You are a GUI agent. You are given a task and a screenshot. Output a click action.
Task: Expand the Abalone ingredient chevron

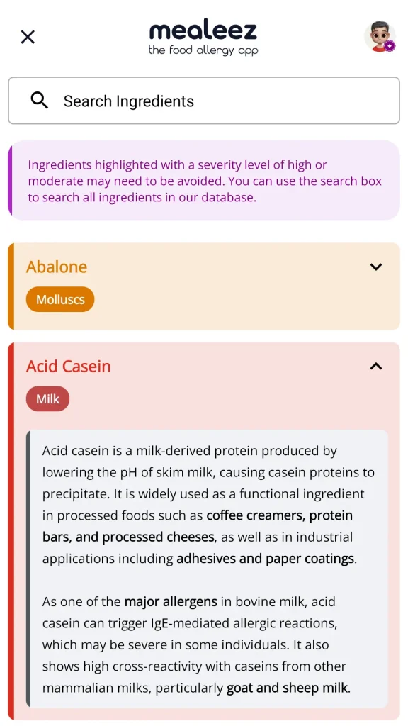(376, 267)
